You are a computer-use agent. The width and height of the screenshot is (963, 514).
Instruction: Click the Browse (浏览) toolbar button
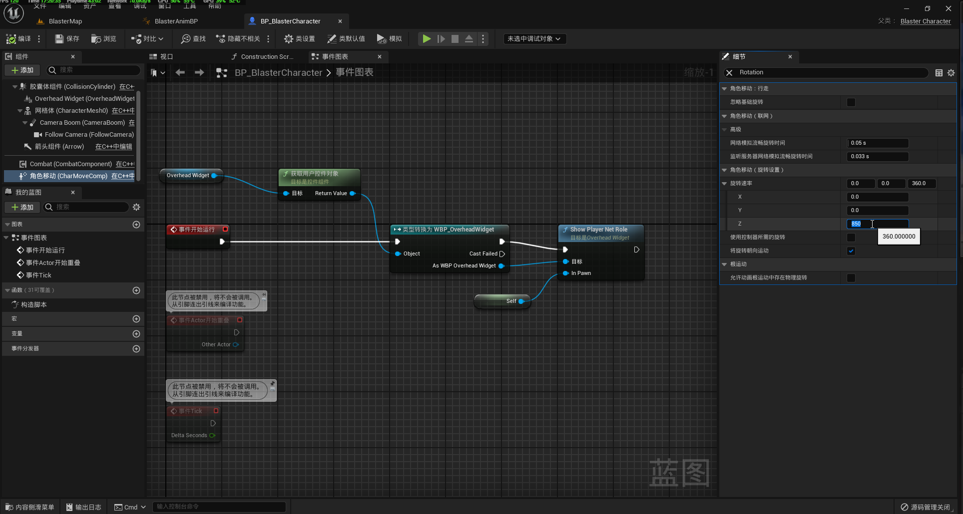pyautogui.click(x=103, y=39)
